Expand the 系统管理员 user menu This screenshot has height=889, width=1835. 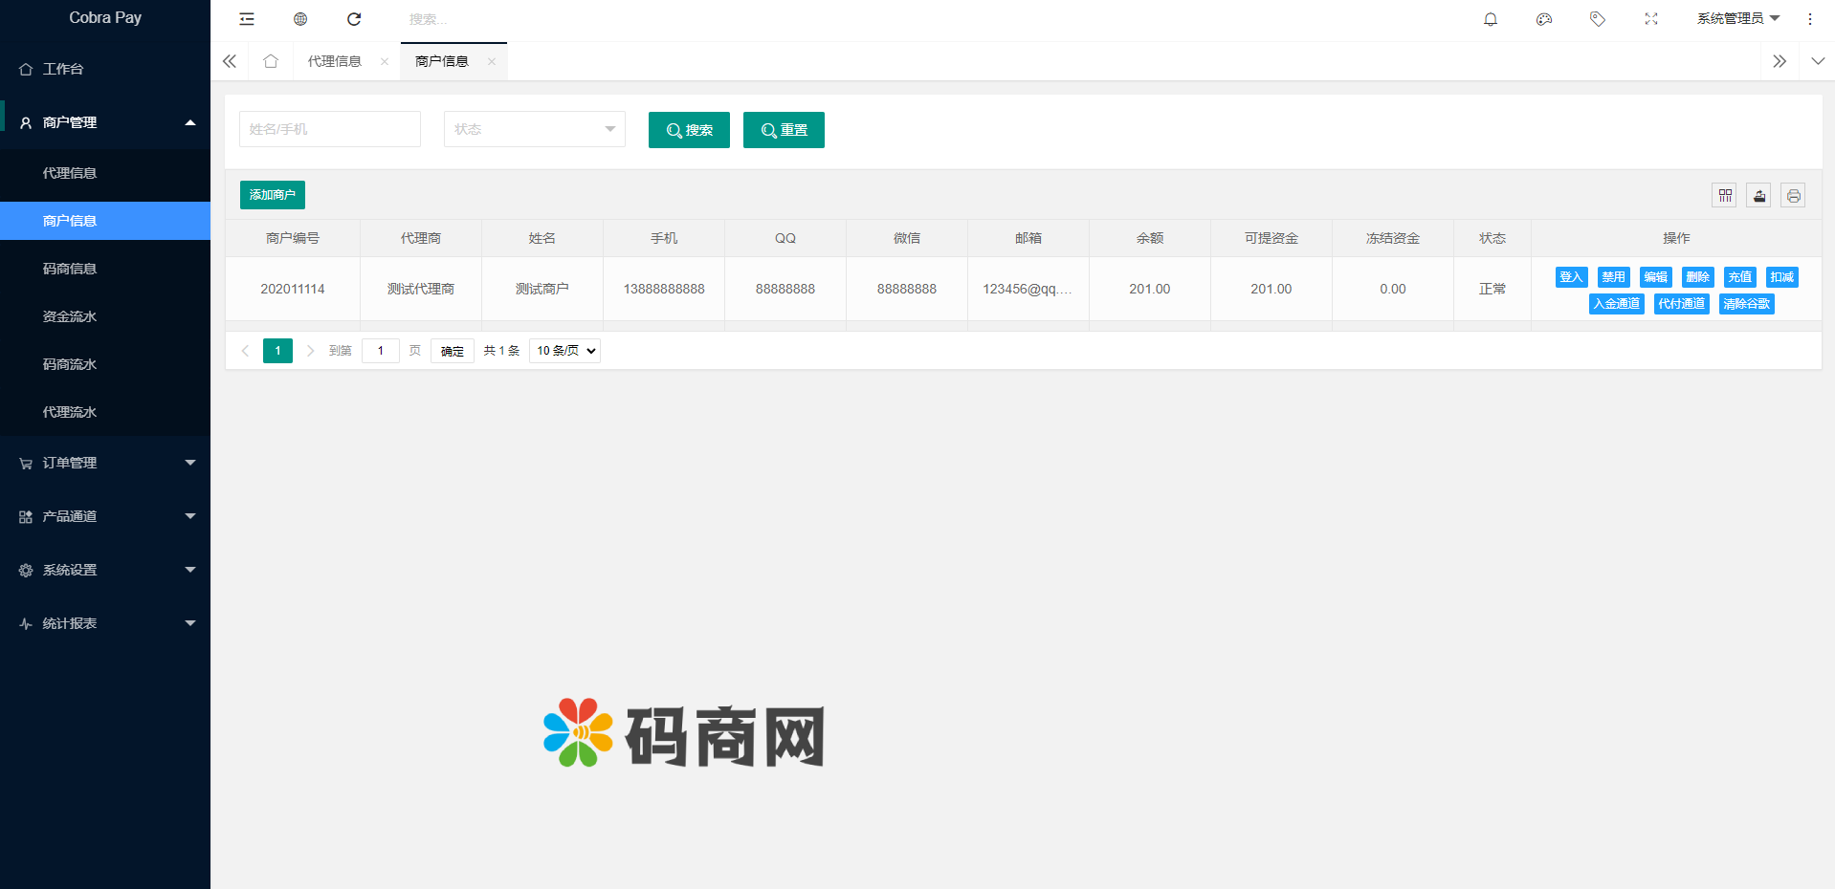coord(1737,19)
